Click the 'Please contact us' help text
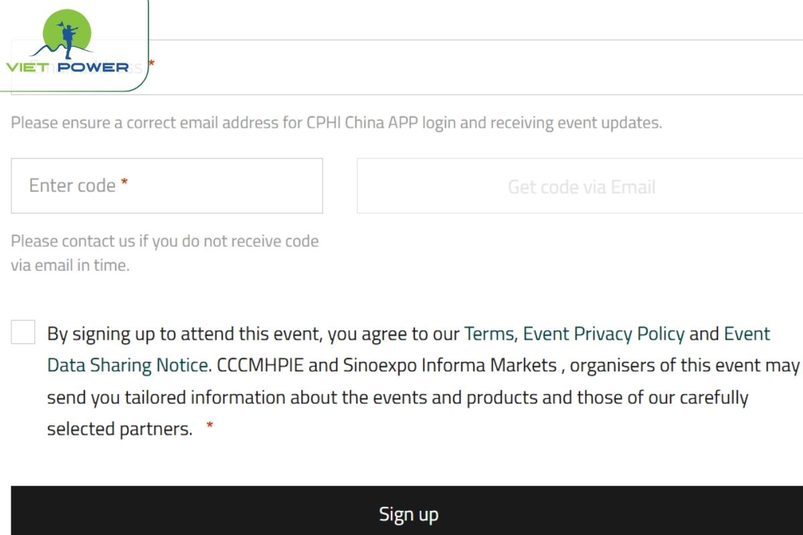 (165, 241)
